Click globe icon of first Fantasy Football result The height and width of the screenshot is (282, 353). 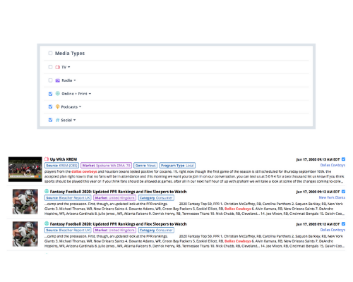click(x=47, y=191)
